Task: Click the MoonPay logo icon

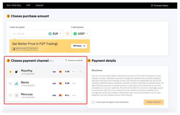Action: [16, 72]
